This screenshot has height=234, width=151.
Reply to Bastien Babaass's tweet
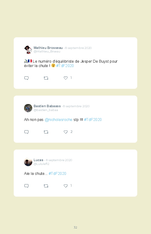[26, 132]
